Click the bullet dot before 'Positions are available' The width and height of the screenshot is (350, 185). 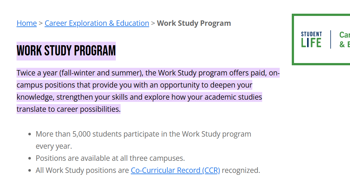click(30, 159)
